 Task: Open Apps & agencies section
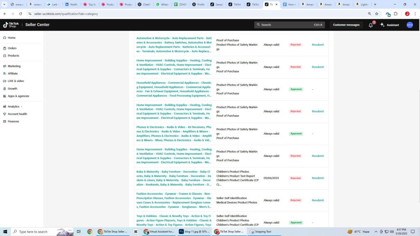[16, 96]
